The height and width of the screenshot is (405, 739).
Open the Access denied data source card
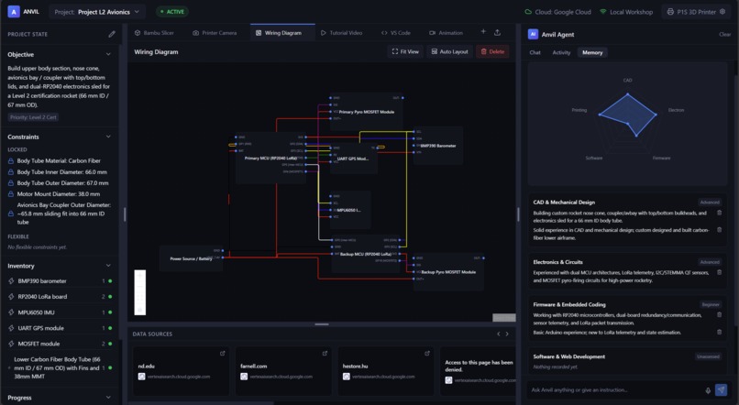coord(478,371)
